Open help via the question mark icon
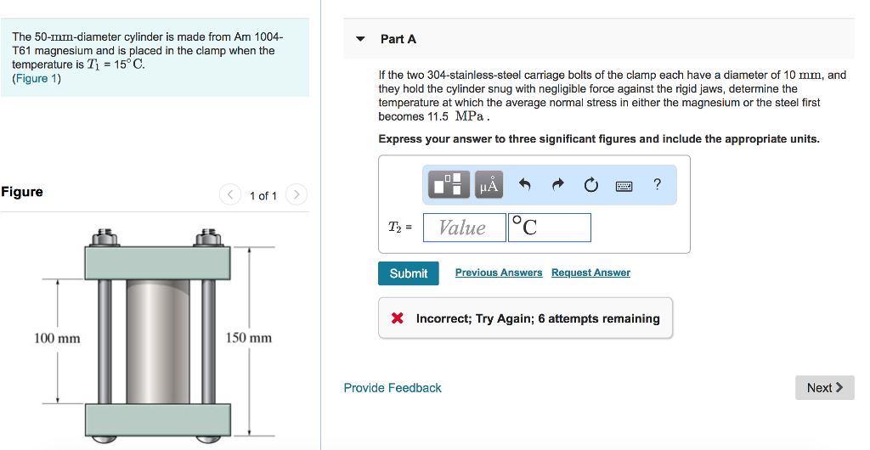 click(x=658, y=184)
